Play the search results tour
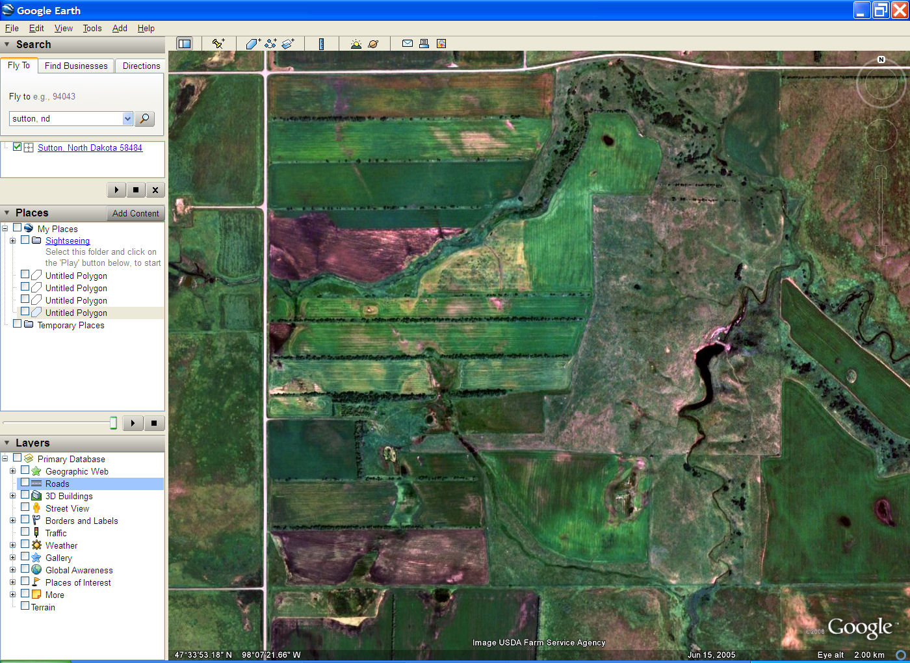This screenshot has width=910, height=663. pos(116,190)
